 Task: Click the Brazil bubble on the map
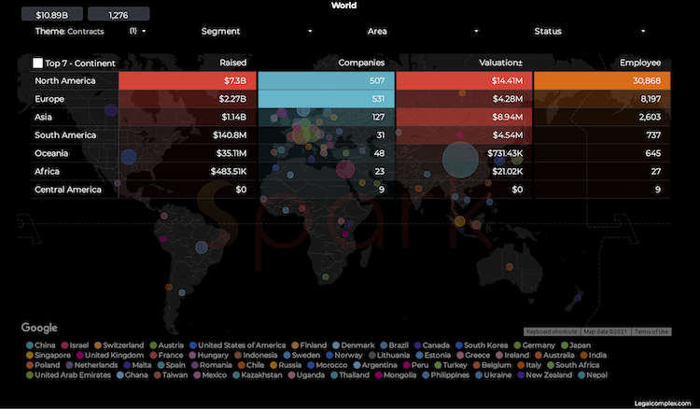(x=202, y=247)
